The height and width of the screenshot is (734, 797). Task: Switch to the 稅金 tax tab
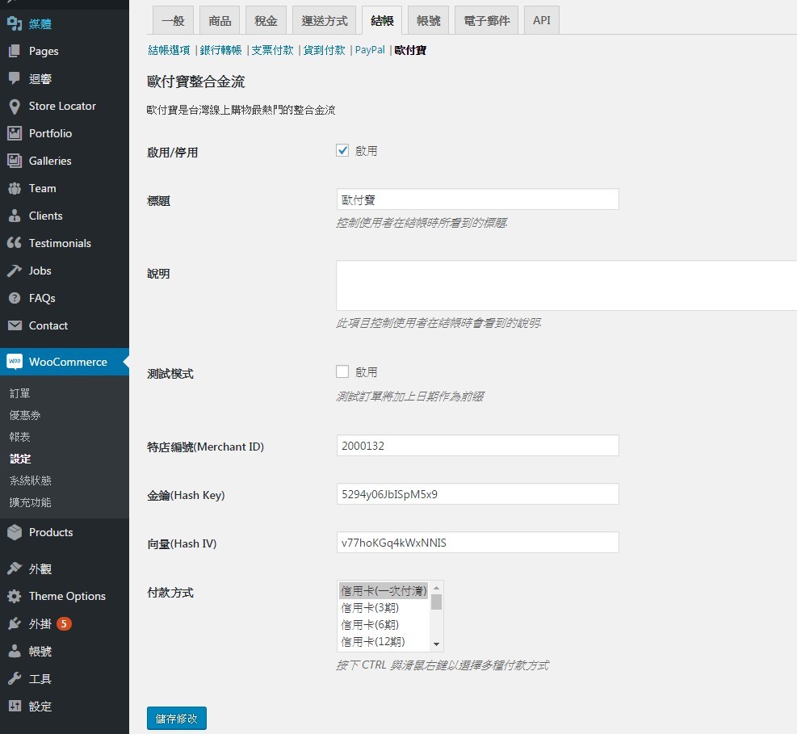(x=266, y=20)
